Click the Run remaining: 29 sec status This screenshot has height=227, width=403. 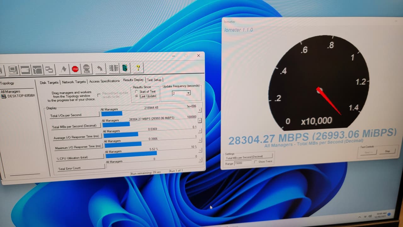point(146,172)
